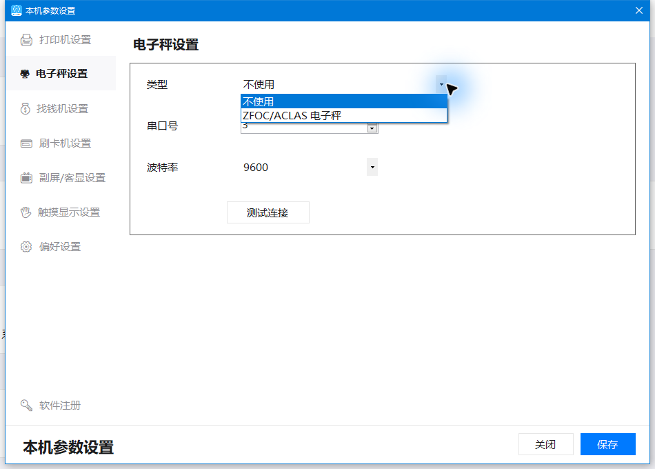Click the 测试连接 button

coord(268,212)
